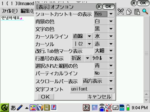Image resolution: width=150 pixels, height=112 pixels.
Task: Expand the 背景の色 dropdown showing 白
Action: click(x=104, y=21)
